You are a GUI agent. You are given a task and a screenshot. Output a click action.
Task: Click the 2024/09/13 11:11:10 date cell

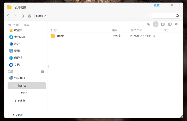[x=143, y=36]
